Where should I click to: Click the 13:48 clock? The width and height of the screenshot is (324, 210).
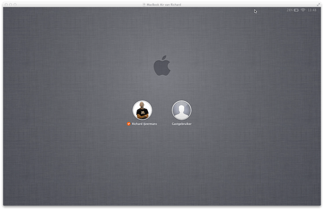coord(312,10)
